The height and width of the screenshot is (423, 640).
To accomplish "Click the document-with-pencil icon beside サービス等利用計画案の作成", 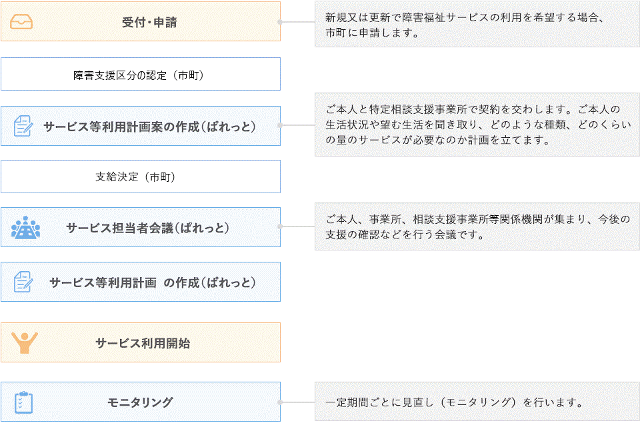I will coord(23,126).
